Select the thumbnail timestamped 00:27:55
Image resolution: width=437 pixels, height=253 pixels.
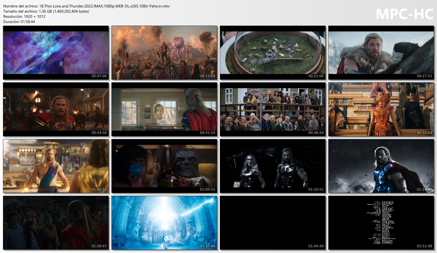coord(381,53)
